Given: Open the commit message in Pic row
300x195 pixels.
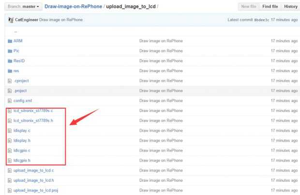Looking at the screenshot, I should pyautogui.click(x=161, y=51).
